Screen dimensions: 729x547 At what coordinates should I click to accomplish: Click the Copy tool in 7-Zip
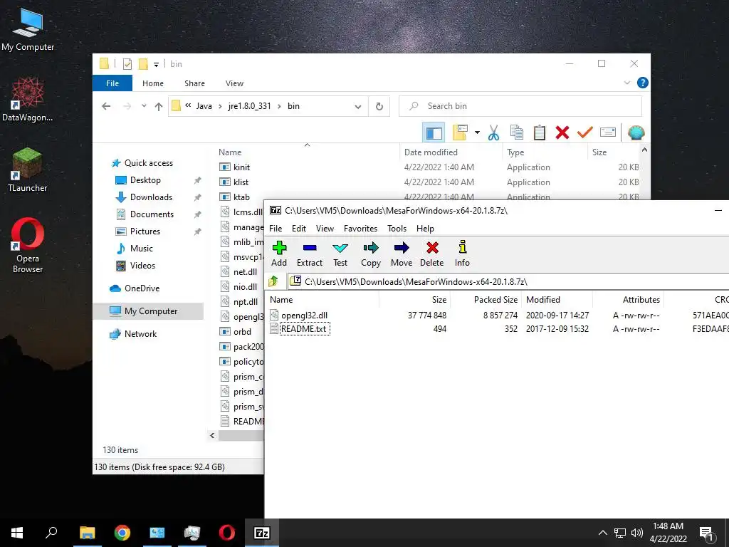[371, 254]
